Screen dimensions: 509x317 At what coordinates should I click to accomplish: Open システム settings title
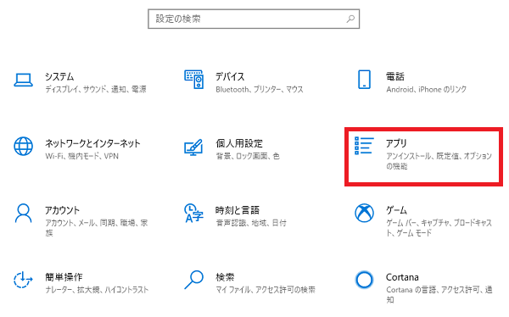pyautogui.click(x=59, y=76)
